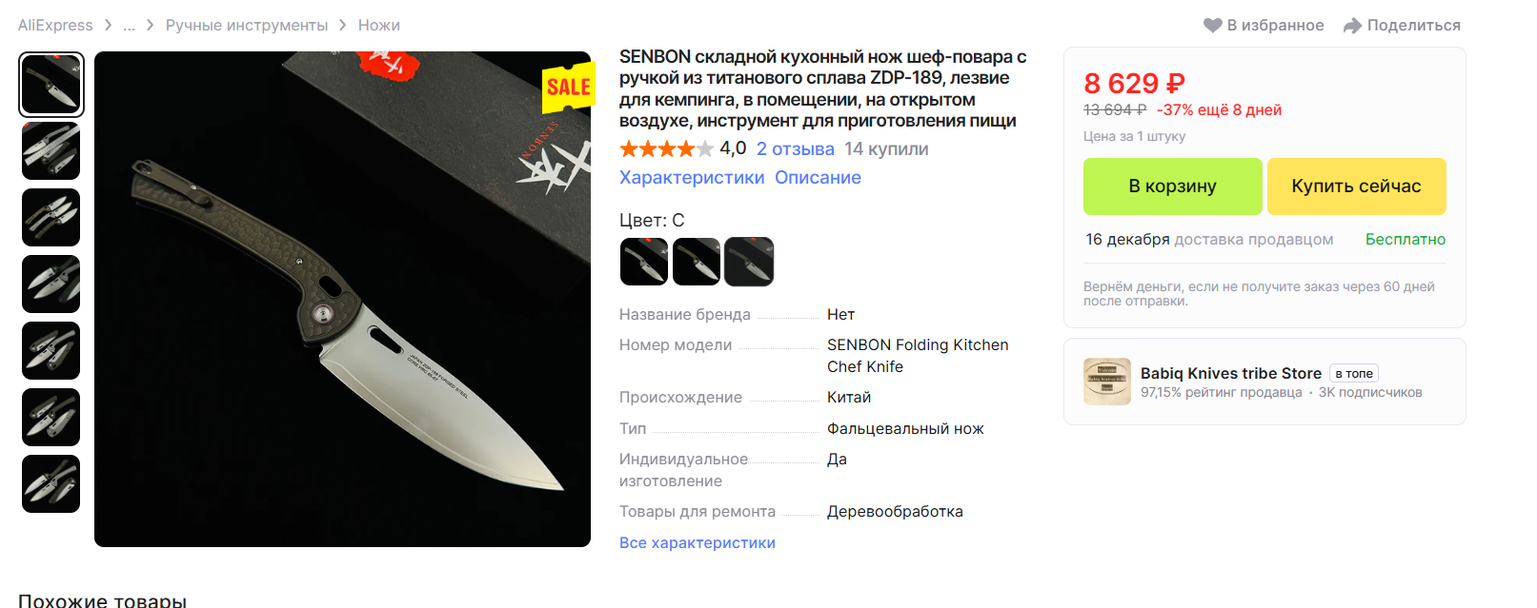Expand the breadcrumb ellipsis
The image size is (1537, 608).
[x=130, y=26]
